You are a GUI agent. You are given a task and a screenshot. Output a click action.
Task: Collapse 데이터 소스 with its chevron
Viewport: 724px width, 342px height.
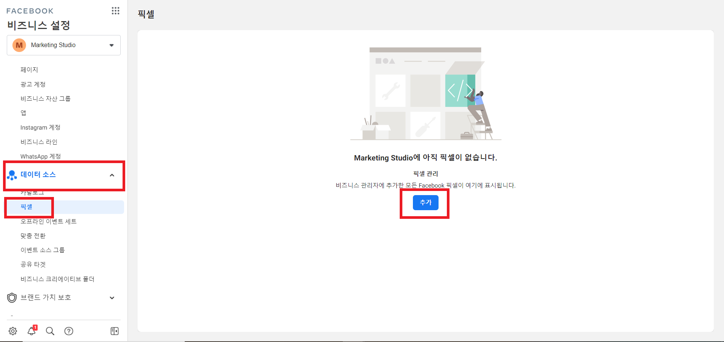(112, 175)
